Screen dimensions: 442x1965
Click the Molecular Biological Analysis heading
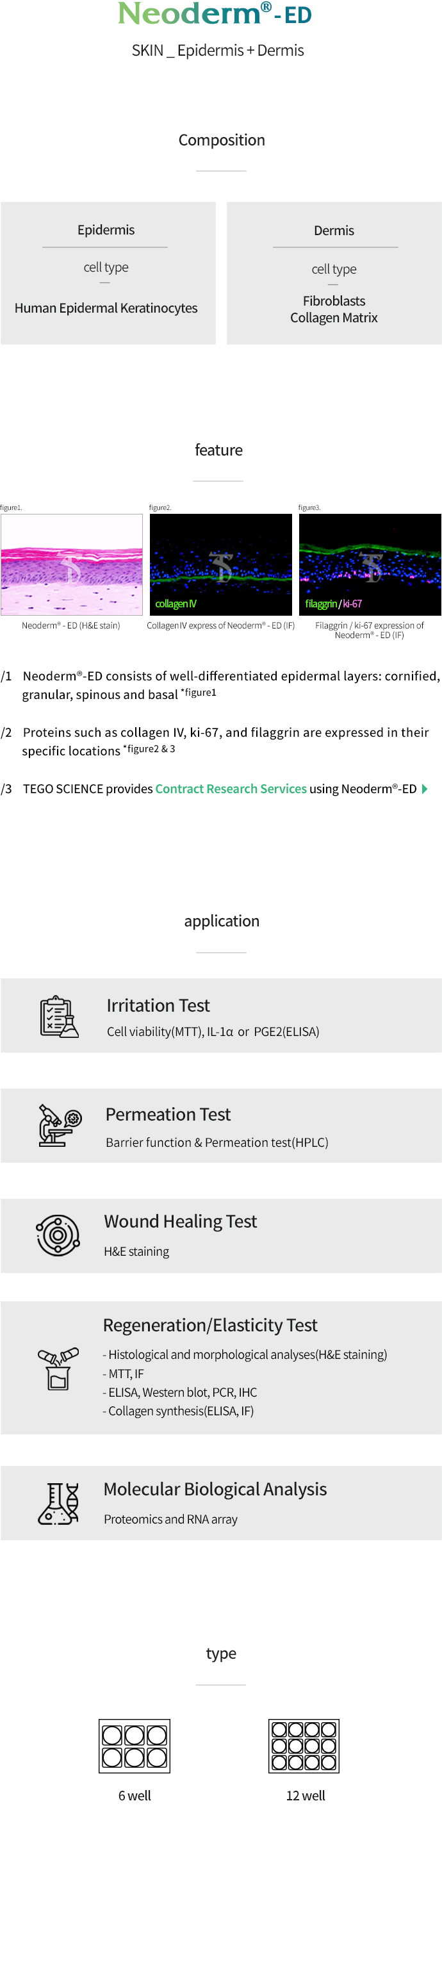(215, 1489)
